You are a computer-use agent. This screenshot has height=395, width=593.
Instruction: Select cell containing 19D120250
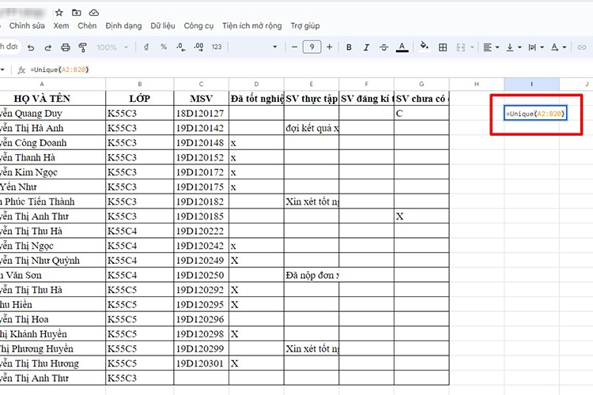(201, 275)
